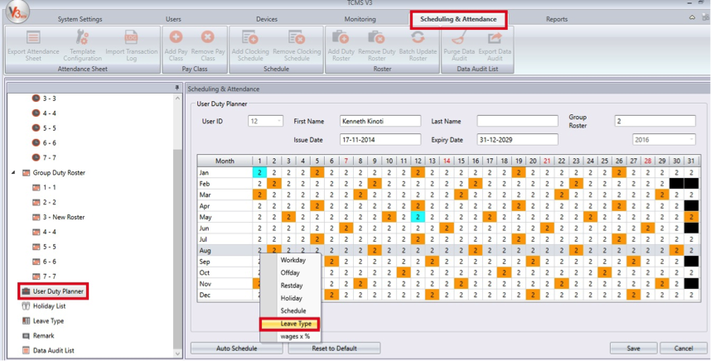Click the Last Name field
The image size is (711, 361).
coord(517,122)
